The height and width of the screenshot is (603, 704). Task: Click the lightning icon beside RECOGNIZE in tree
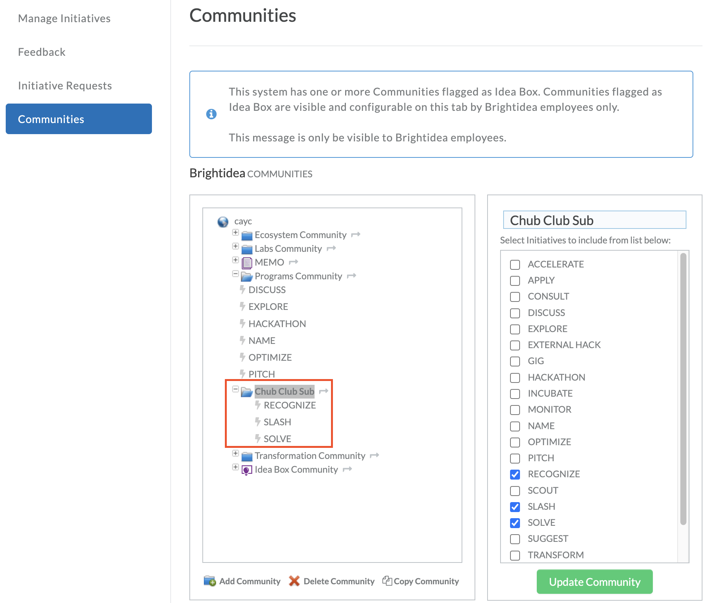(x=258, y=405)
